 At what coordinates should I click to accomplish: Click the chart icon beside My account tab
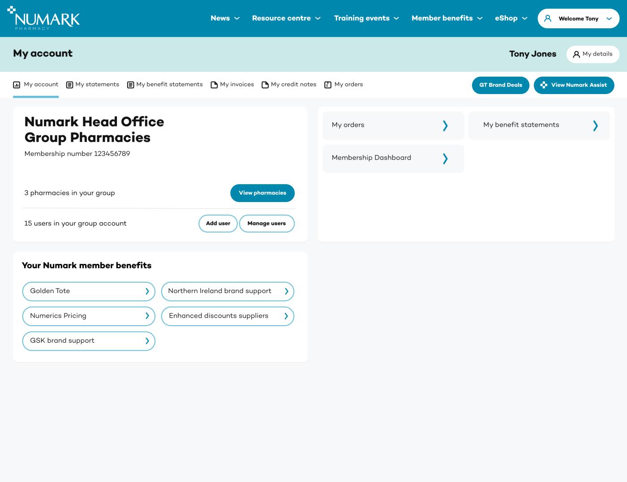pyautogui.click(x=17, y=85)
